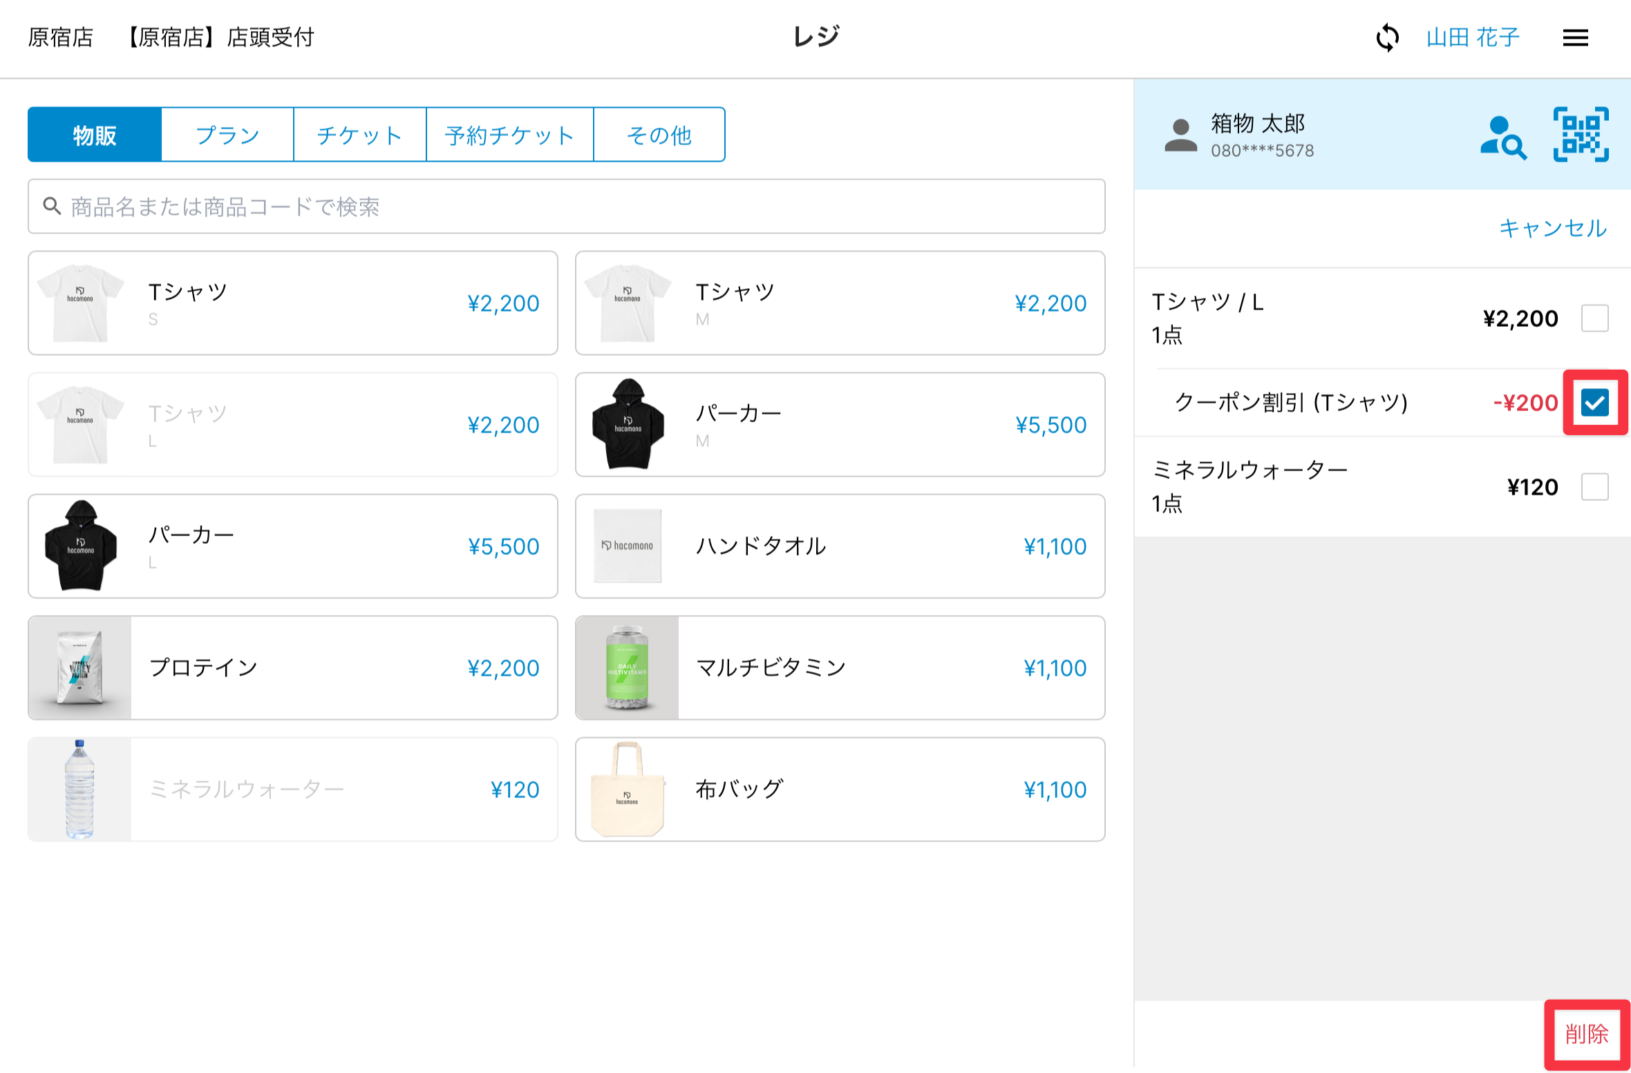Check the ミネラルウォーター cart item
Screen dimensions: 1631x1073
[1594, 487]
